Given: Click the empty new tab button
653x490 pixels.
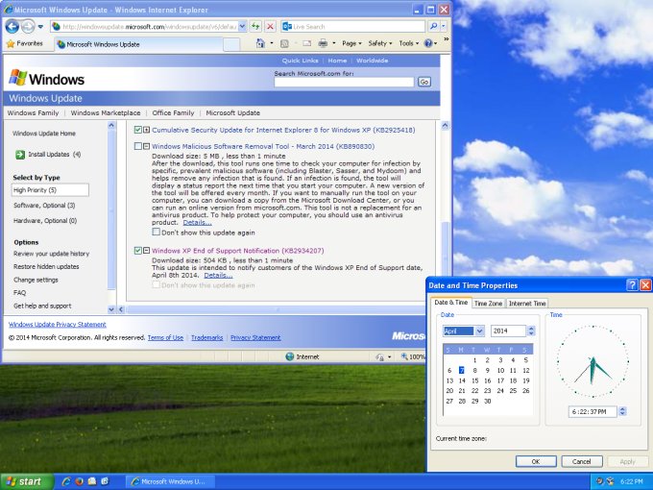Looking at the screenshot, I should coord(231,44).
